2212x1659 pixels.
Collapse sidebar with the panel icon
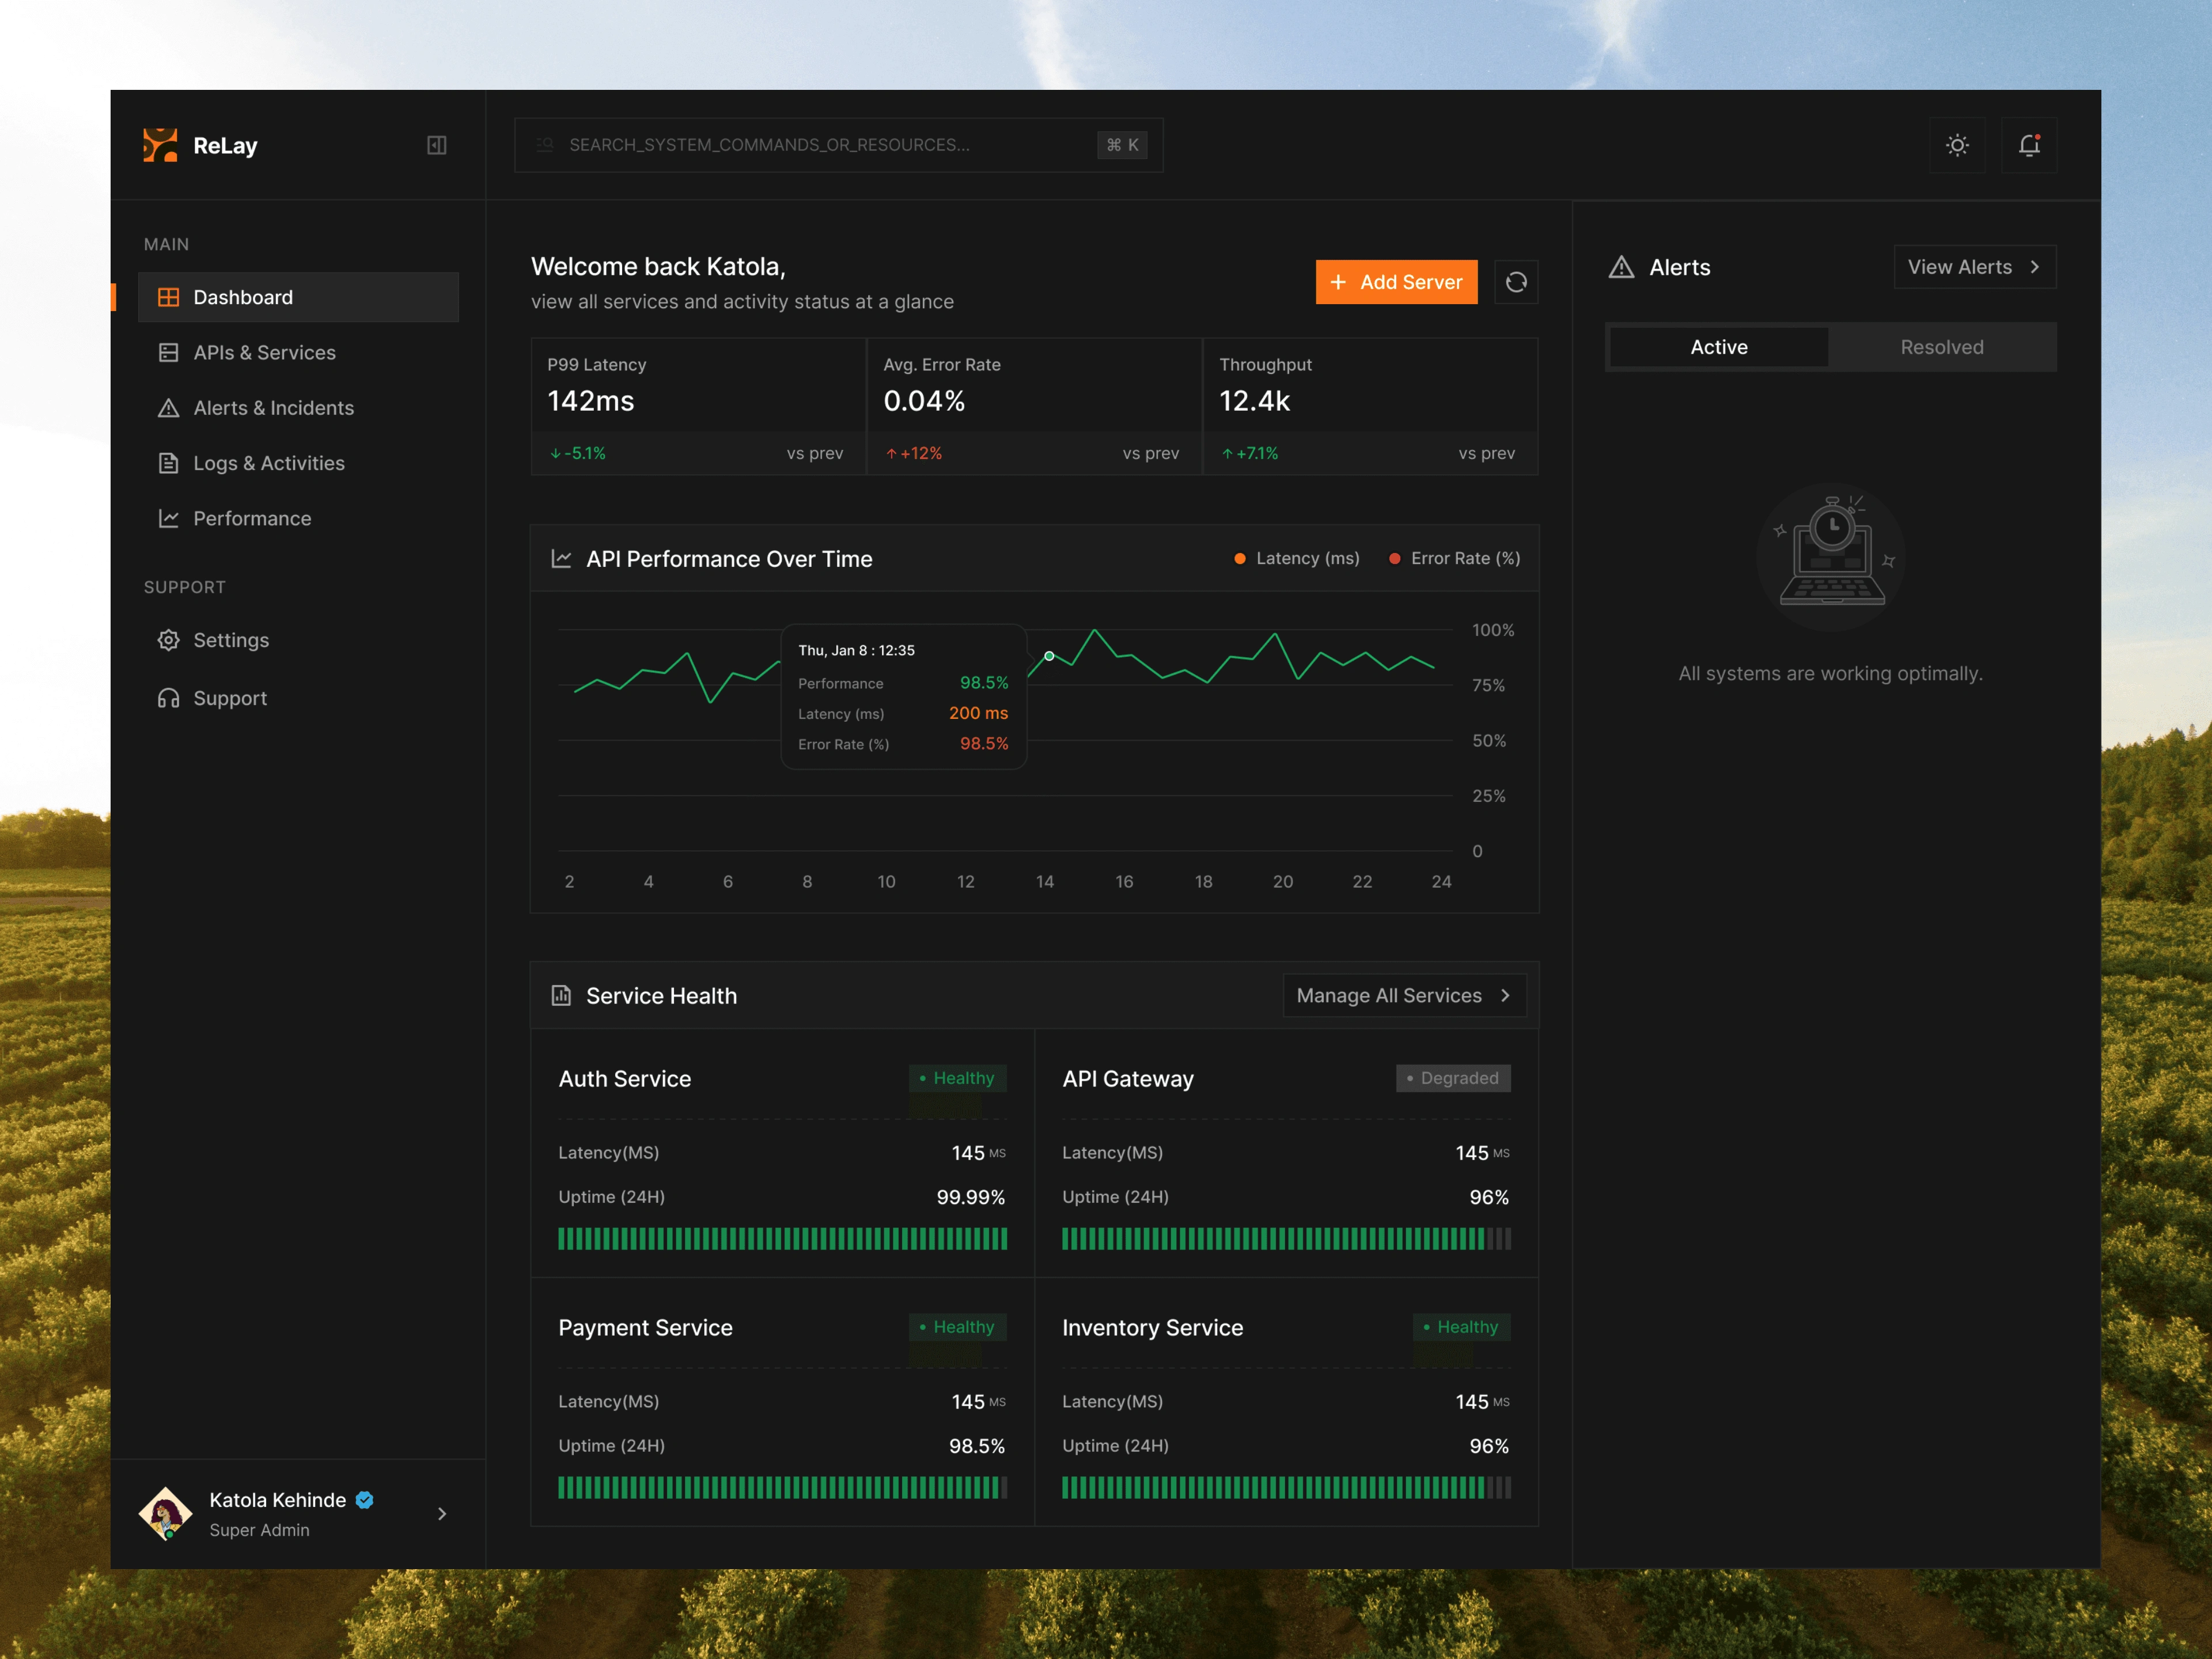coord(437,145)
